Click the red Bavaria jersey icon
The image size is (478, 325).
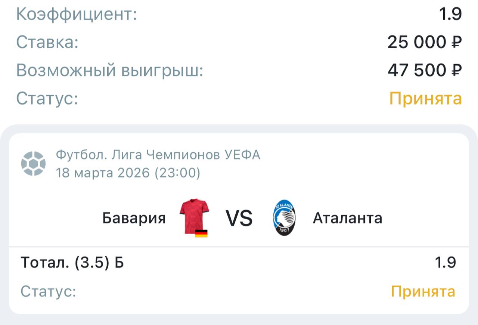tap(194, 217)
